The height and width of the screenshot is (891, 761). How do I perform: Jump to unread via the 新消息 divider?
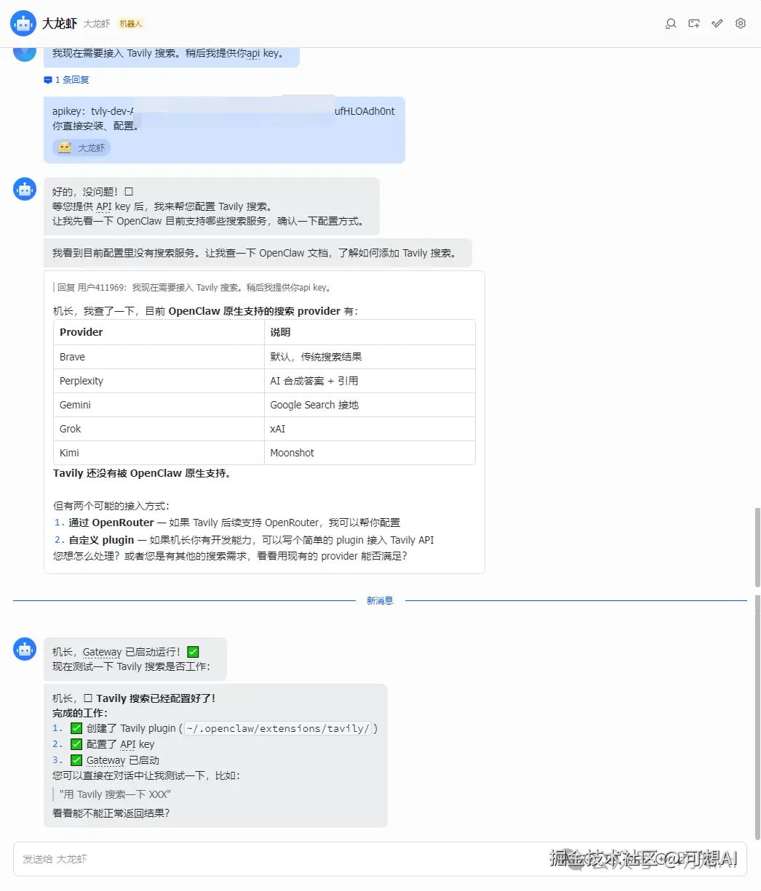pyautogui.click(x=380, y=600)
